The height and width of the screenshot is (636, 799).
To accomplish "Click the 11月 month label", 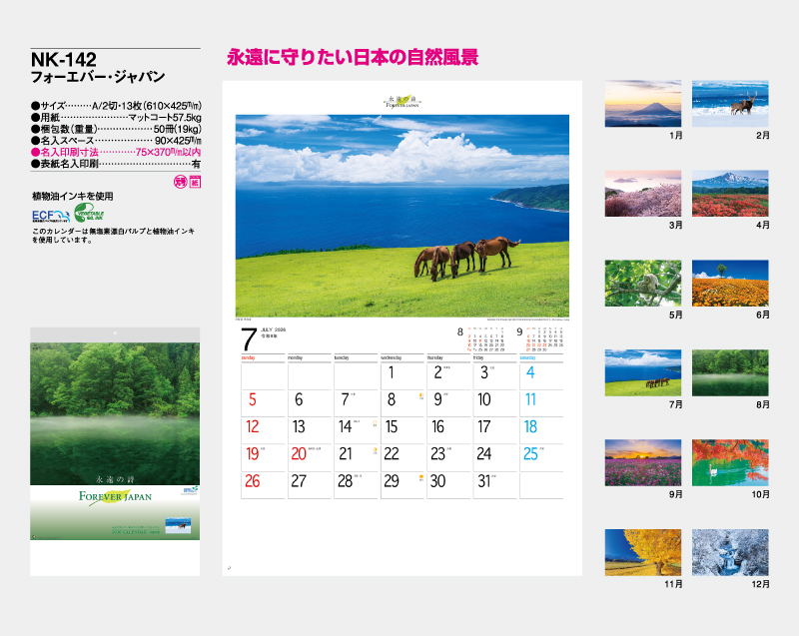I will (x=673, y=584).
